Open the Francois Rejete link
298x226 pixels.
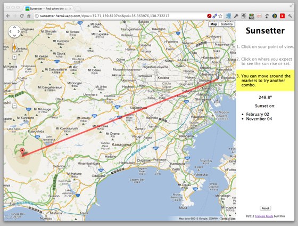point(264,216)
